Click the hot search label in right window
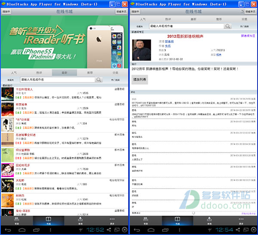Viewport: 258px width, 235px height. 244,27
